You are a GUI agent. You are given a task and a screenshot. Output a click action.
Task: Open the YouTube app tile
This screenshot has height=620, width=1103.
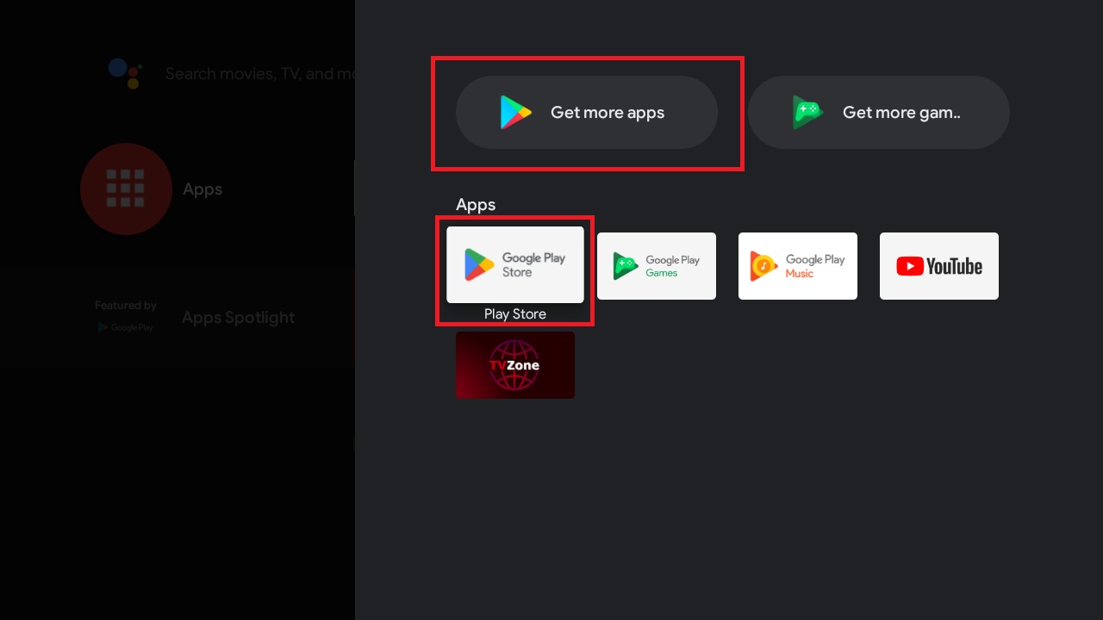click(939, 266)
